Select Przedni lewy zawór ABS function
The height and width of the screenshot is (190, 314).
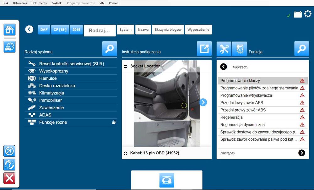click(x=263, y=103)
